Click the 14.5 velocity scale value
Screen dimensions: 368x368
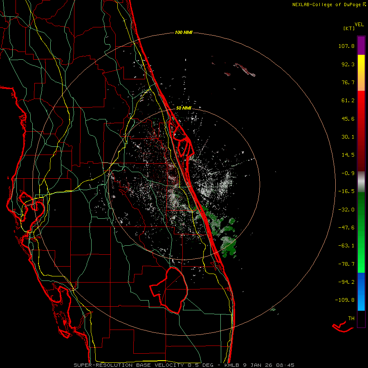(348, 155)
